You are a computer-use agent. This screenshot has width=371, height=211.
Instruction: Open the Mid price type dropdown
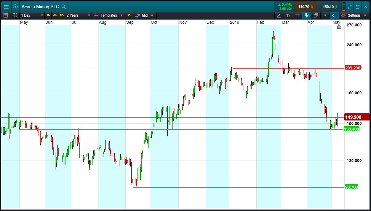pyautogui.click(x=145, y=15)
